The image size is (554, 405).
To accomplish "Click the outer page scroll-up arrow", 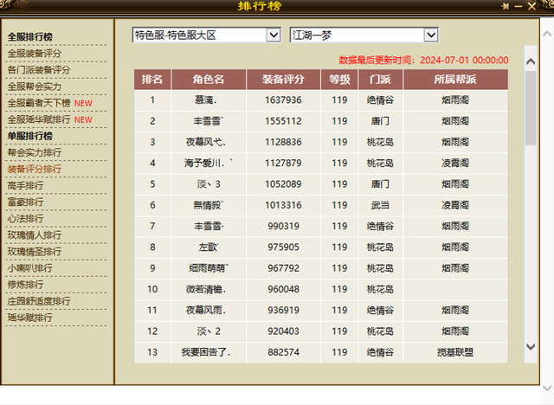I will (547, 34).
